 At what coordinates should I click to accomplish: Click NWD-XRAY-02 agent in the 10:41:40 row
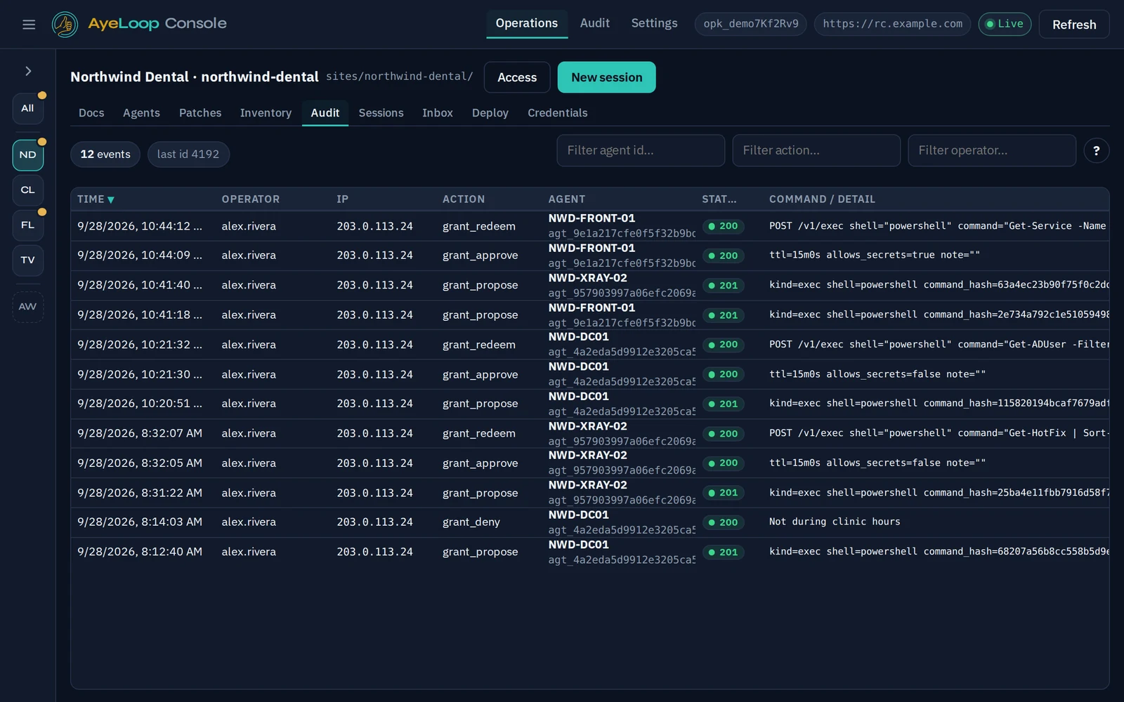pos(588,278)
